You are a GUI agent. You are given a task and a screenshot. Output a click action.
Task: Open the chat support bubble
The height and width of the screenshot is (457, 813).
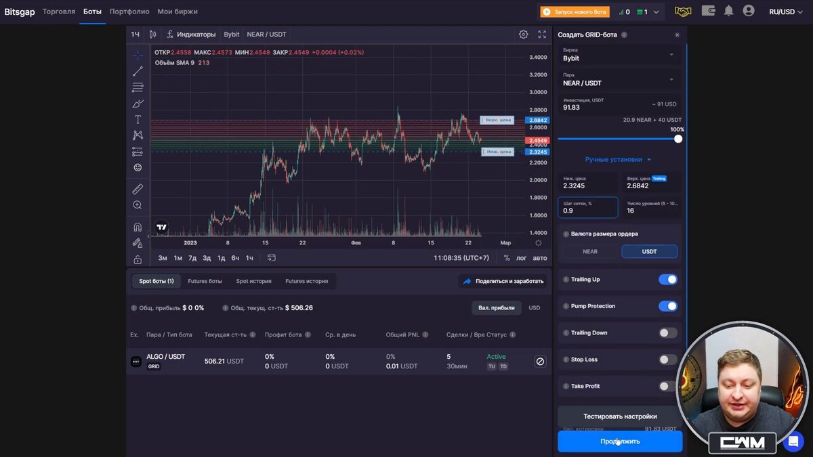coord(793,443)
